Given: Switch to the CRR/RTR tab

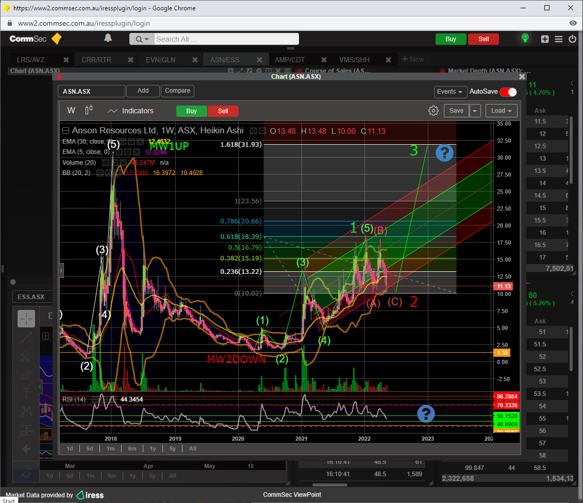Looking at the screenshot, I should pos(96,60).
